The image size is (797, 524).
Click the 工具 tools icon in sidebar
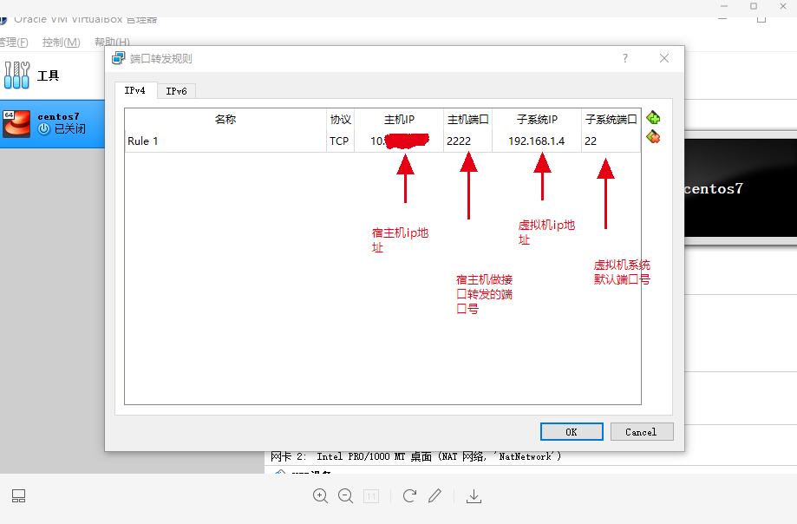coord(17,75)
